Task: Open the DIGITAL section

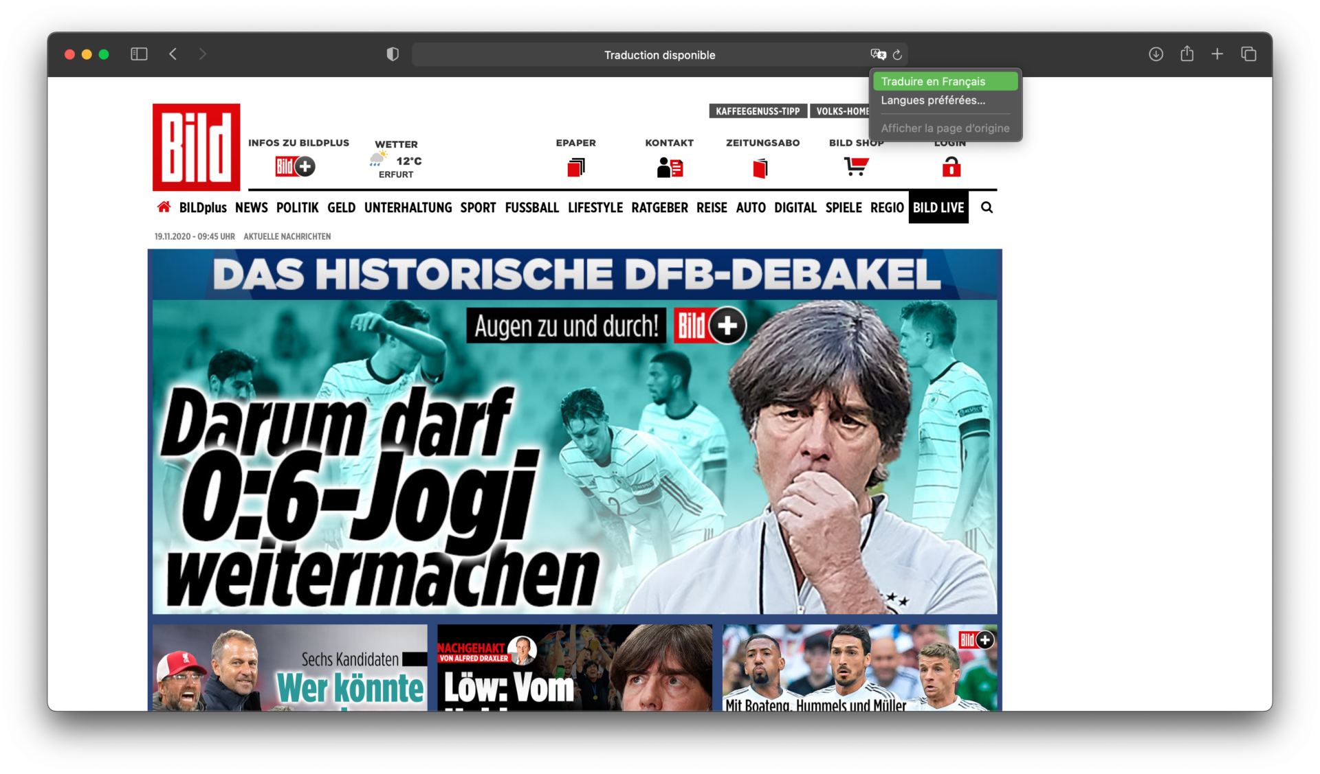Action: click(x=795, y=207)
